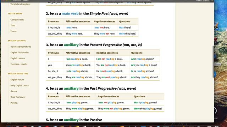Open Read Top News link
The width and height of the screenshot is (227, 127).
pyautogui.click(x=17, y=97)
